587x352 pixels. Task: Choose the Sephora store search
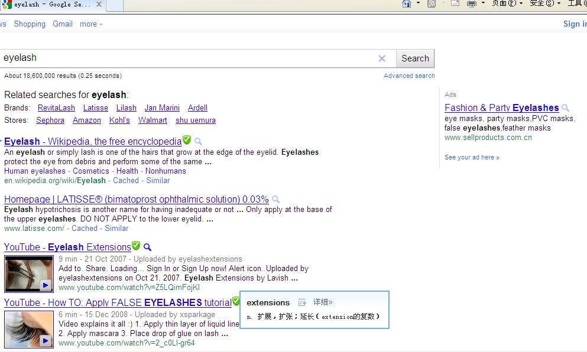[x=50, y=120]
